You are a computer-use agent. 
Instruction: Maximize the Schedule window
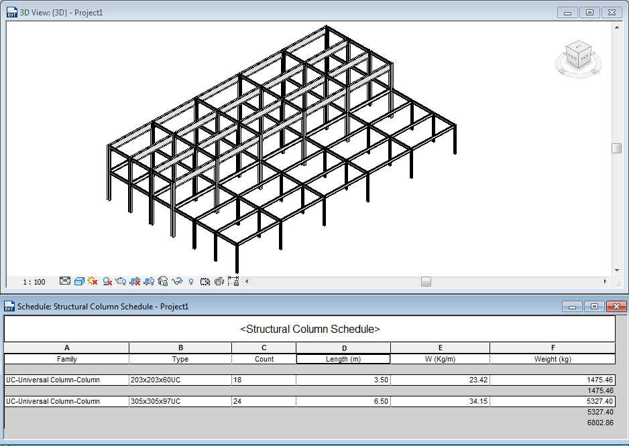pyautogui.click(x=595, y=307)
